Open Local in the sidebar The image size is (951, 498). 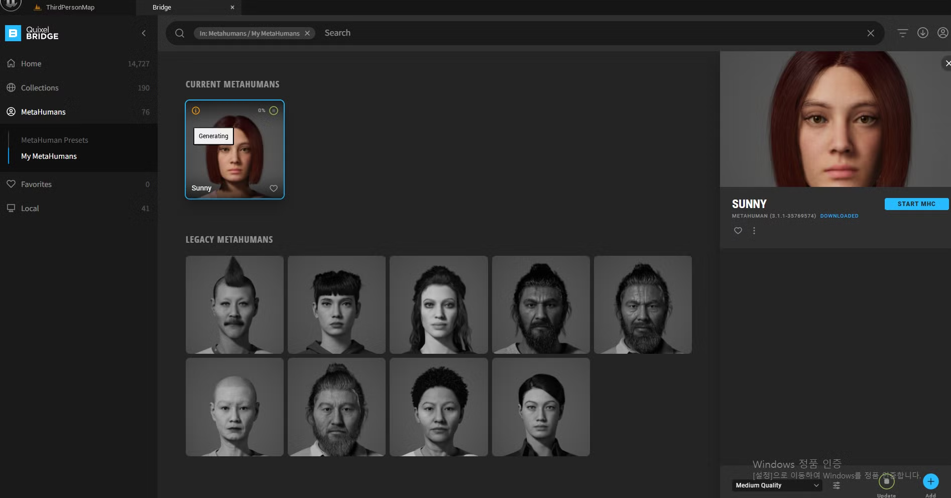coord(79,209)
